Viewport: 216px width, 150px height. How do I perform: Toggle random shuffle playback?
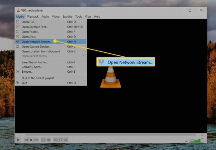(x=65, y=140)
